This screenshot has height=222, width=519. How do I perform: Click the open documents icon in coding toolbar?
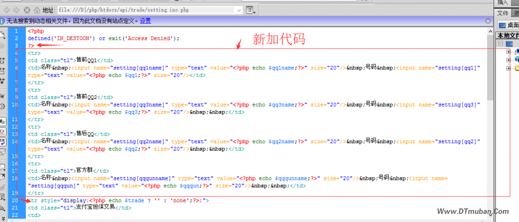[3, 35]
